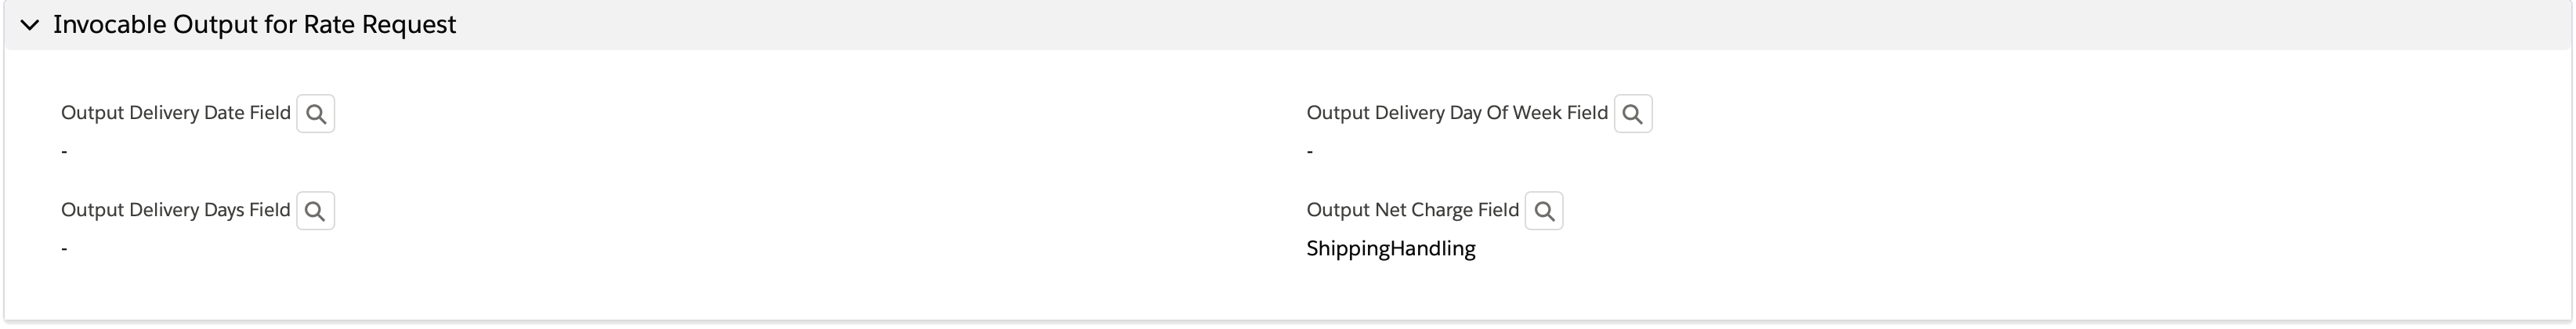Search fields via Net Charge magnifying glass
Viewport: 2576px width, 329px height.
1543,211
